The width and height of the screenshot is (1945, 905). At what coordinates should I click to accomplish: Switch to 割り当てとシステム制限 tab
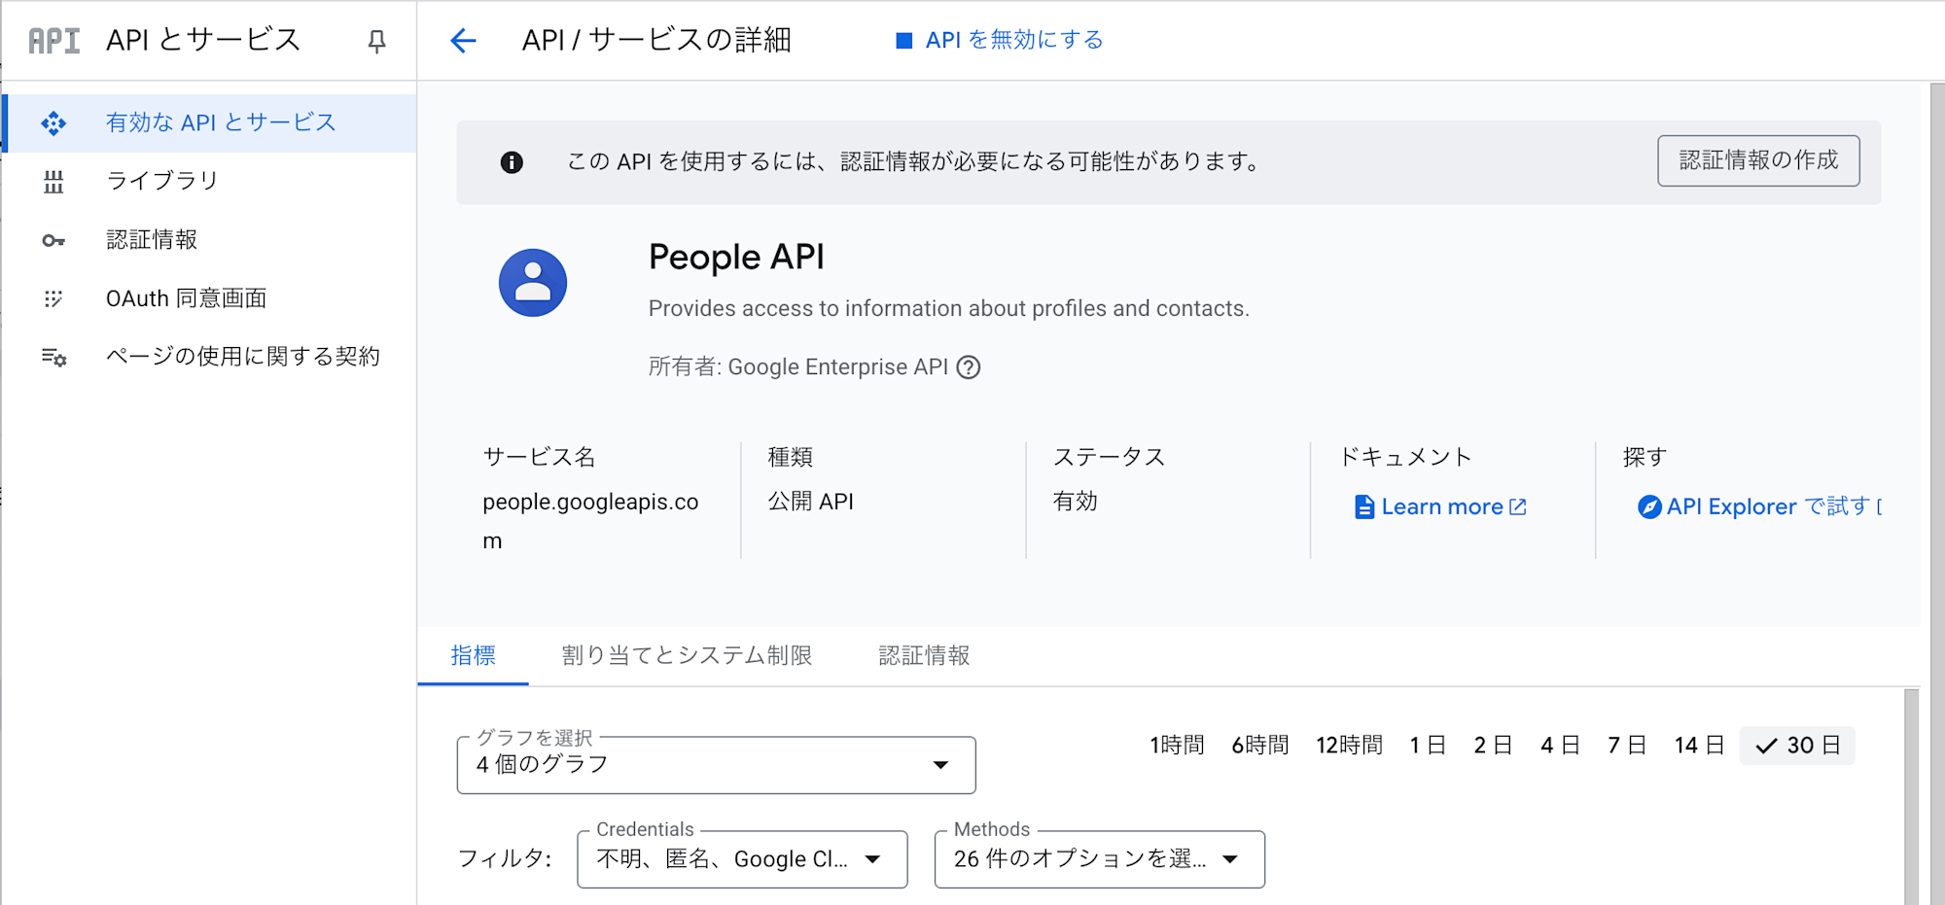click(x=687, y=656)
